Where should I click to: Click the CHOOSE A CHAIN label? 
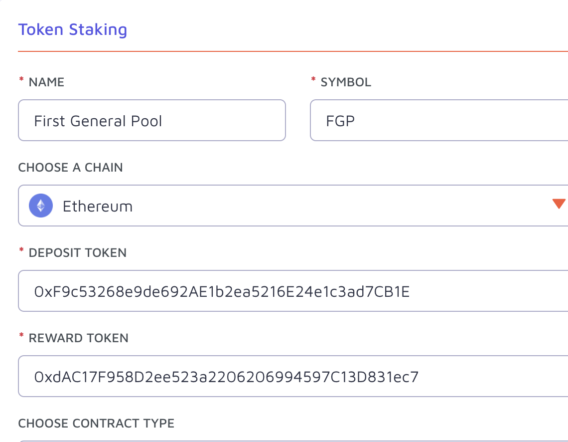(71, 168)
